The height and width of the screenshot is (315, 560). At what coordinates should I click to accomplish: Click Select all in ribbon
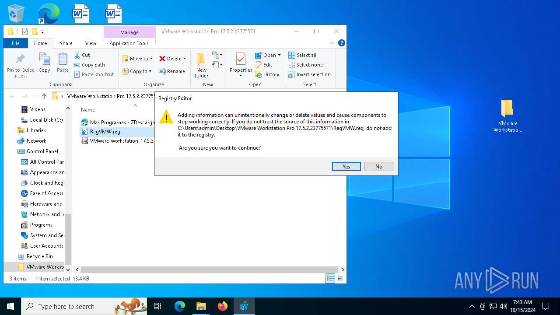302,55
